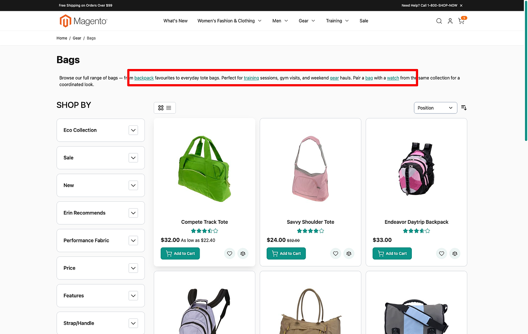Open compare icon on Compete Track Tote

tap(243, 253)
